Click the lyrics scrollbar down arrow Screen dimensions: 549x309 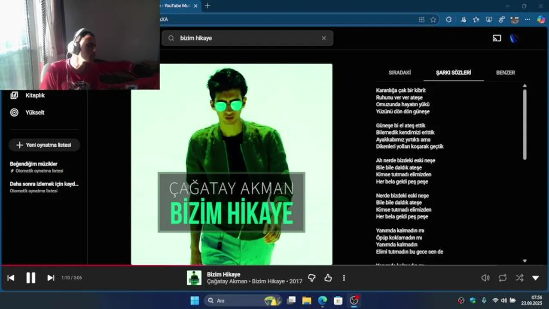click(525, 261)
